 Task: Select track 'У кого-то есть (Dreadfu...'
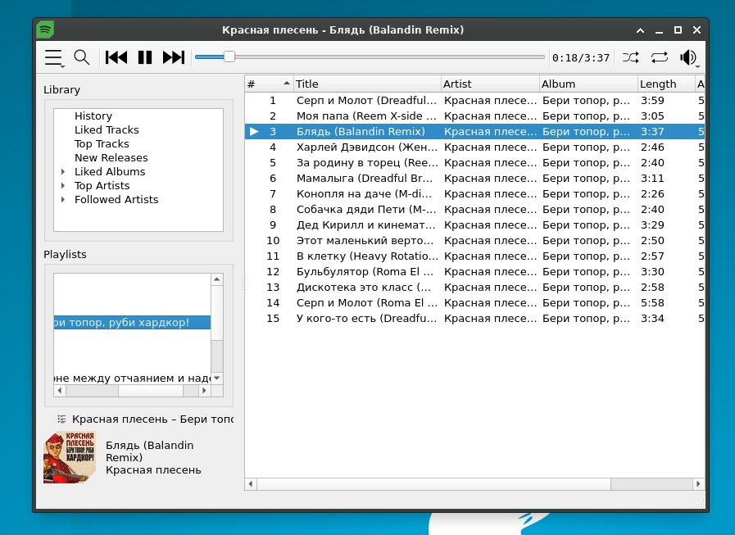click(x=474, y=319)
